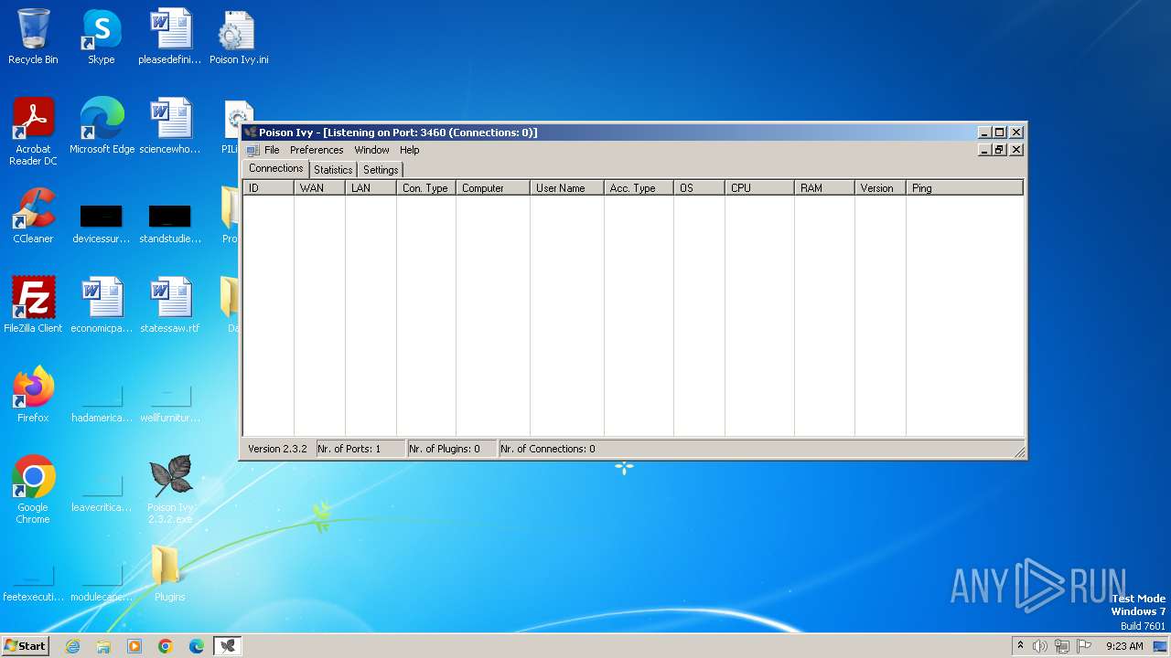
Task: Open the Help menu
Action: coord(409,150)
